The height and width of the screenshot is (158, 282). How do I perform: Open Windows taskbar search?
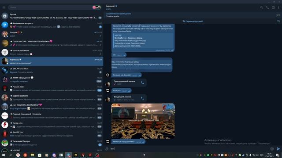11,155
